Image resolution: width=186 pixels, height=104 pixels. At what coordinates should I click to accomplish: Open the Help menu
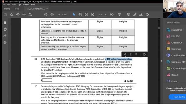tap(33, 5)
